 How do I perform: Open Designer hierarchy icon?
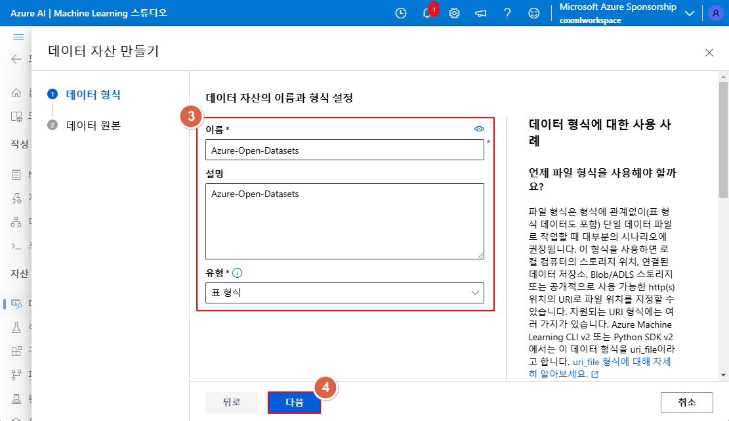click(16, 222)
